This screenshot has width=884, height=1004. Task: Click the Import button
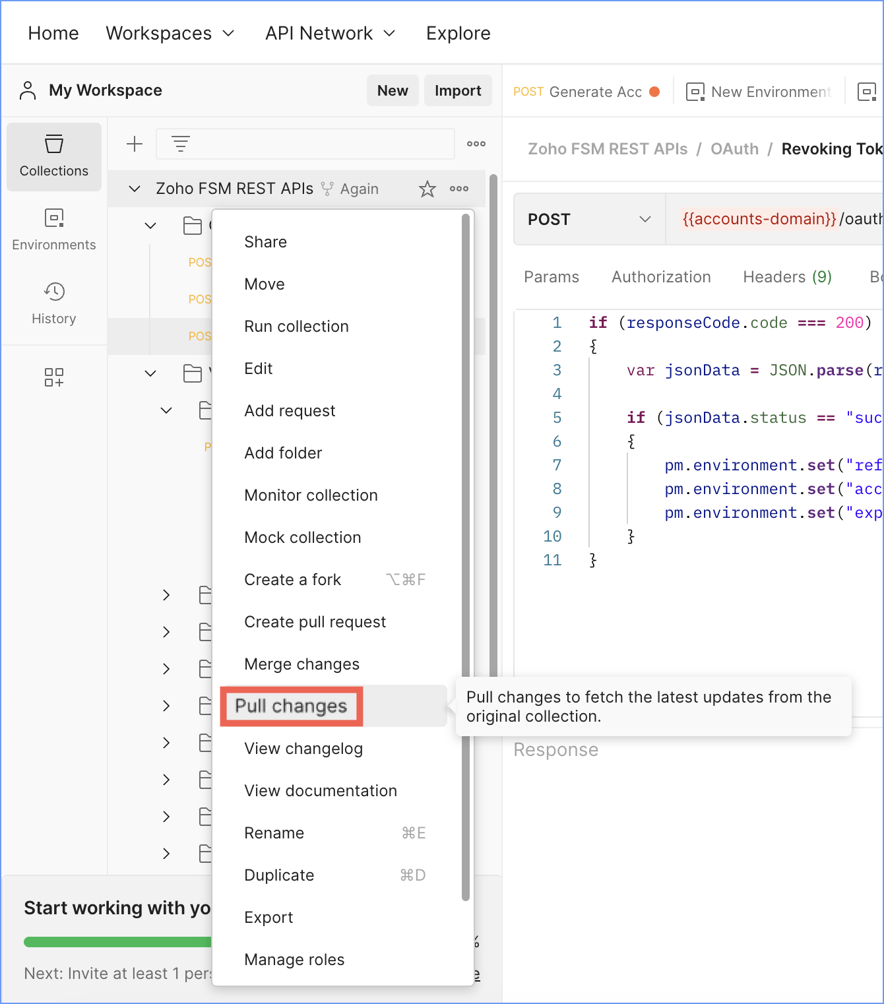(x=458, y=90)
